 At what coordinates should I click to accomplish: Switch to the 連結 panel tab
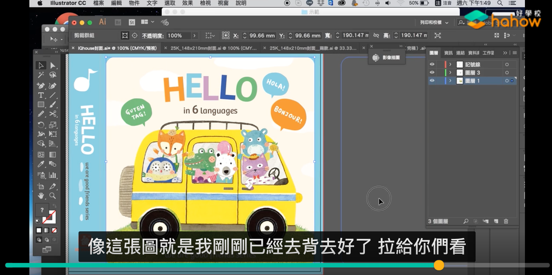click(x=460, y=53)
